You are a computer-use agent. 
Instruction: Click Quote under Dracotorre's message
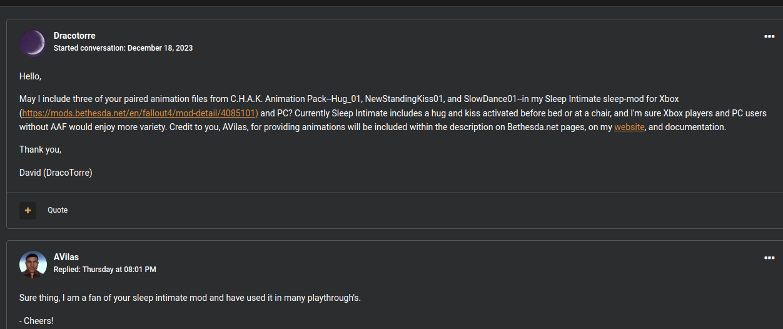click(x=58, y=210)
